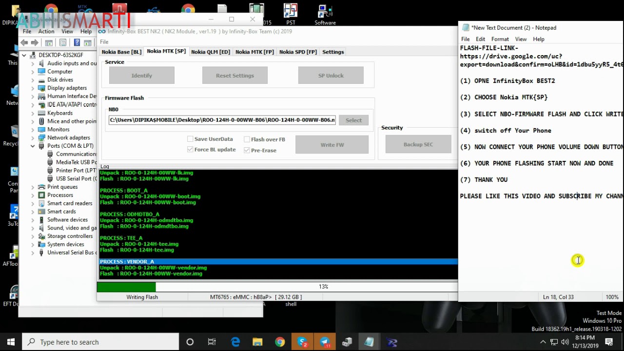The width and height of the screenshot is (624, 351).
Task: Expand the Computer node in Device Manager
Action: pyautogui.click(x=33, y=72)
